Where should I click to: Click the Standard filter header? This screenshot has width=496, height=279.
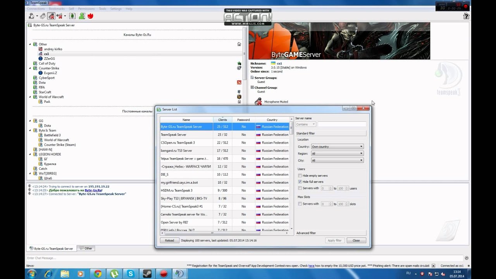pos(331,133)
